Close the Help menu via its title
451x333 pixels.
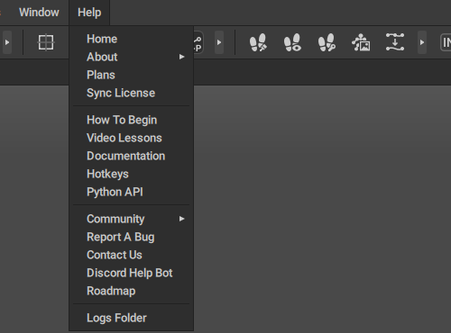(x=89, y=13)
